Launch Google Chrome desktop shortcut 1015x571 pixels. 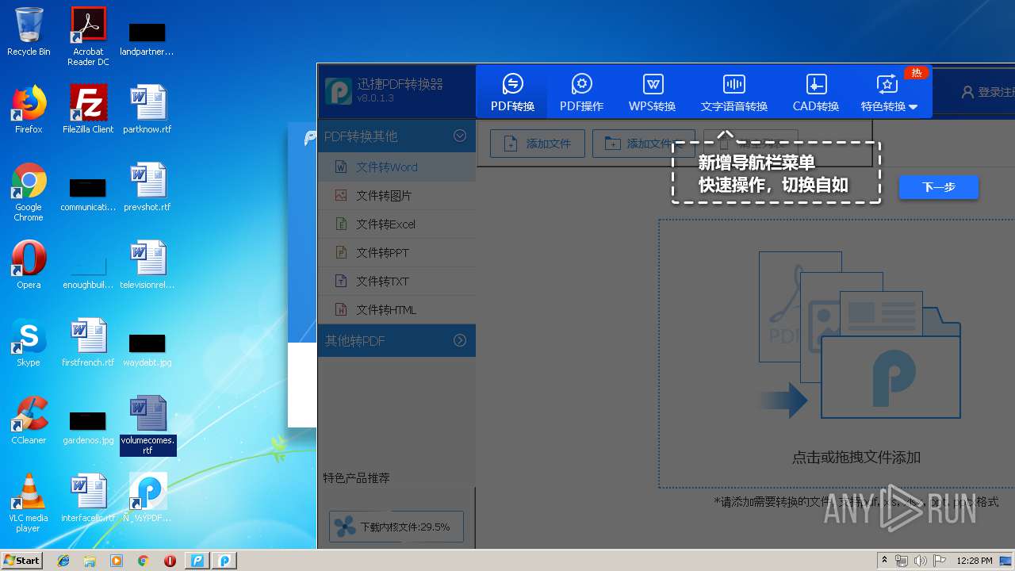pyautogui.click(x=29, y=192)
